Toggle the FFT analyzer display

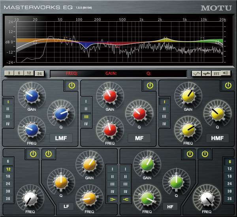[x=216, y=74]
